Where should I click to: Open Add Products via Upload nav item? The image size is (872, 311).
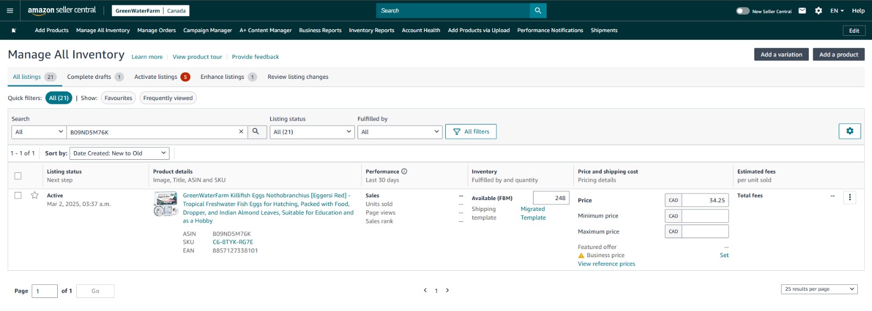click(479, 30)
